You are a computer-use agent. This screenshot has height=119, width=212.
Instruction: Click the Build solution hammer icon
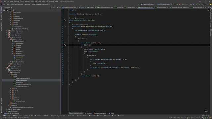coord(138,5)
